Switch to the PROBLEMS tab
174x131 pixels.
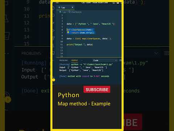click(x=63, y=60)
